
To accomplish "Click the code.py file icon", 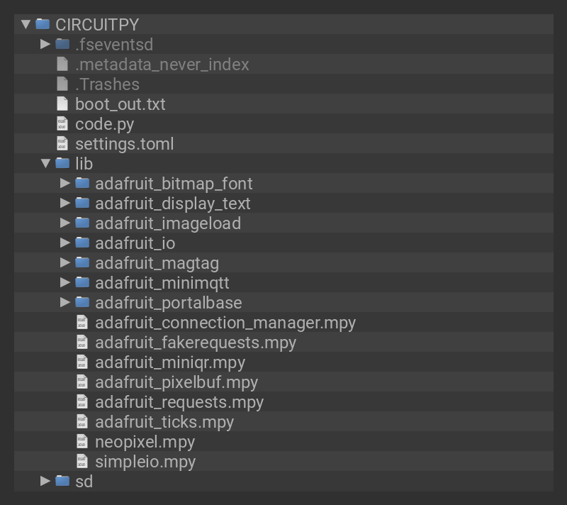I will 62,123.
